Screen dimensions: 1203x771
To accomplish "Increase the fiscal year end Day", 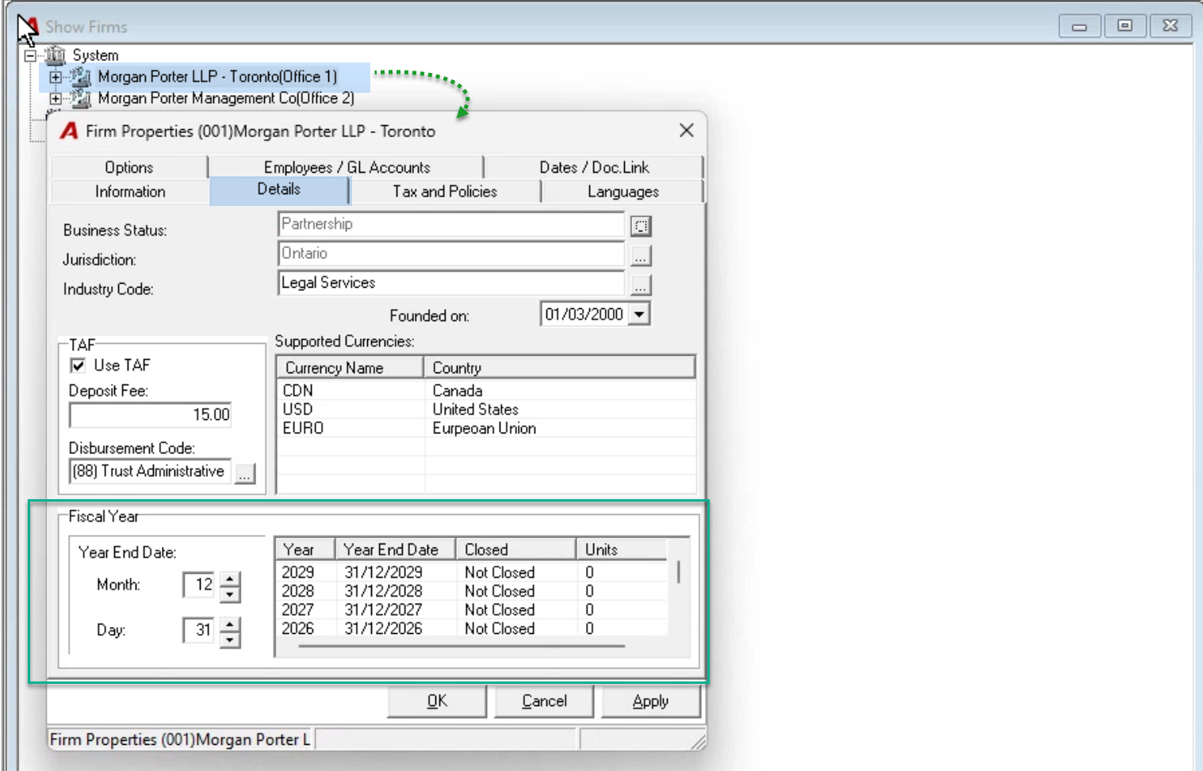I will coord(230,624).
